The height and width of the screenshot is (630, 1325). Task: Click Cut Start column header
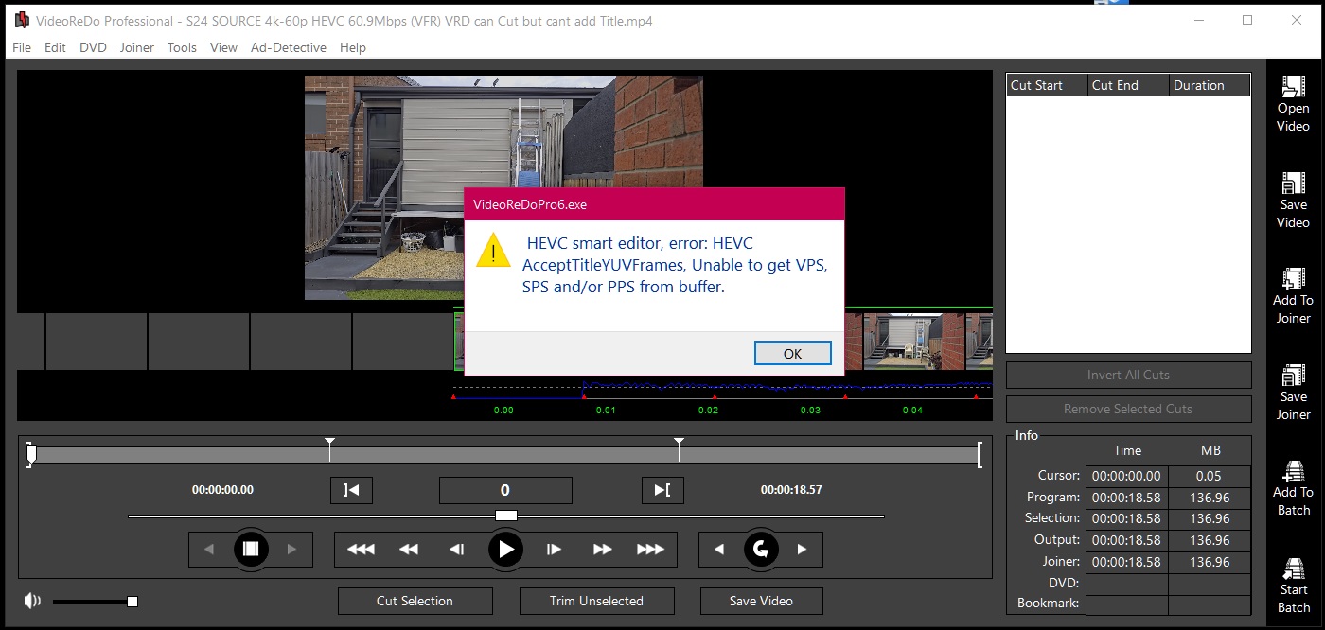point(1047,85)
